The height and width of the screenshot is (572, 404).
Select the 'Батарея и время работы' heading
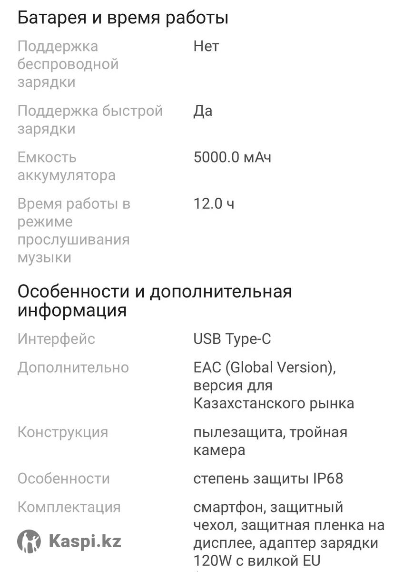point(123,18)
